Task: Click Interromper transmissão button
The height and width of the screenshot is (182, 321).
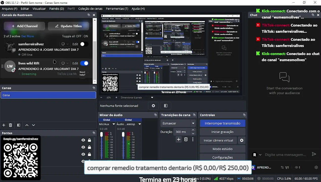Action: [222, 123]
